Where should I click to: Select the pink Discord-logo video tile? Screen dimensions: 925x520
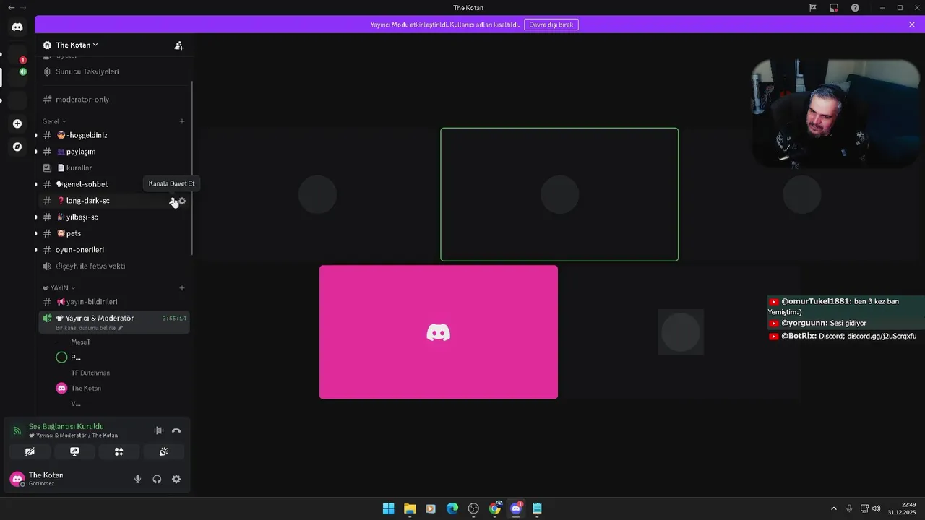(439, 332)
